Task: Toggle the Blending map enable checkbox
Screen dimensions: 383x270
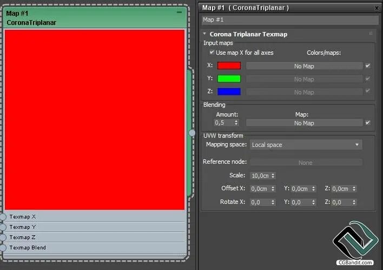Action: tap(368, 123)
